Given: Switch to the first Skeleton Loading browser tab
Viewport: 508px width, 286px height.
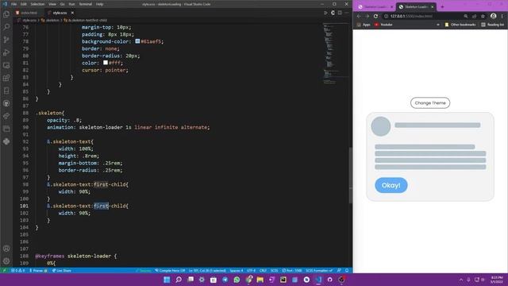Looking at the screenshot, I should 375,7.
